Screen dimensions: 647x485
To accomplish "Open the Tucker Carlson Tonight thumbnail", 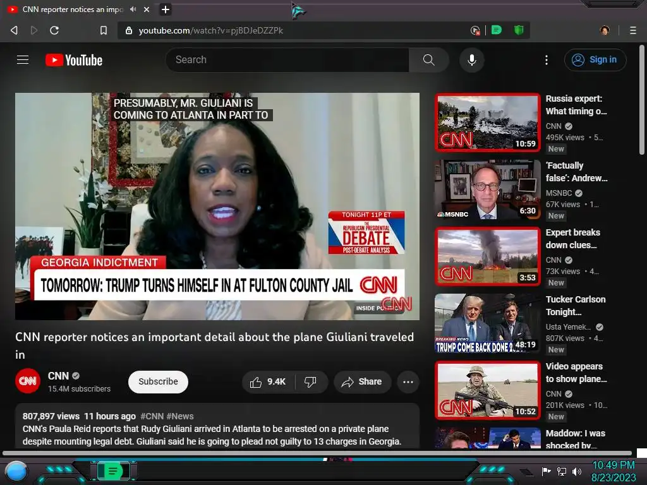I will pos(487,323).
